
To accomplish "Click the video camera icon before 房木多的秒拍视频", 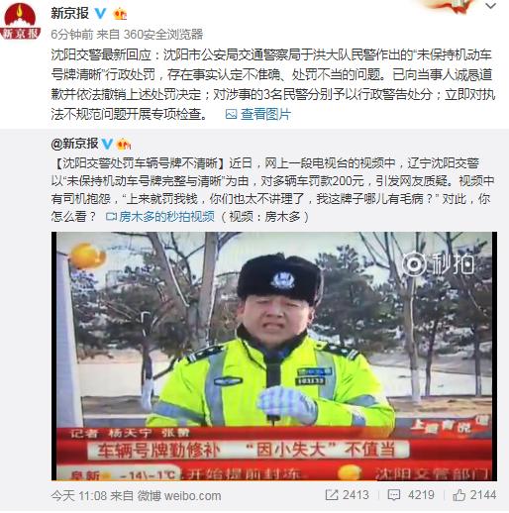I will point(111,217).
